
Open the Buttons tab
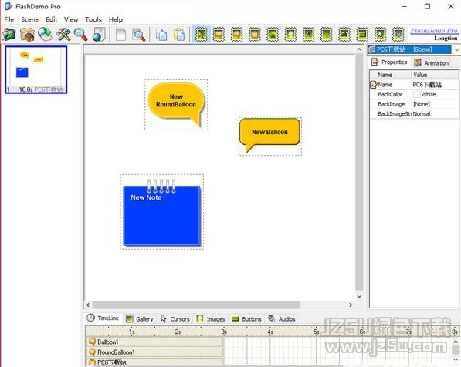pos(246,319)
